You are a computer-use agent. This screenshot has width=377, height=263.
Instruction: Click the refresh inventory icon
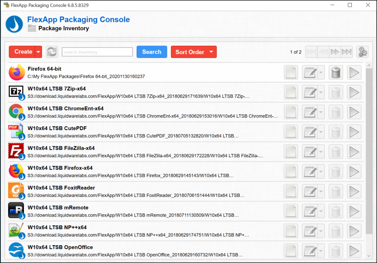tap(52, 52)
